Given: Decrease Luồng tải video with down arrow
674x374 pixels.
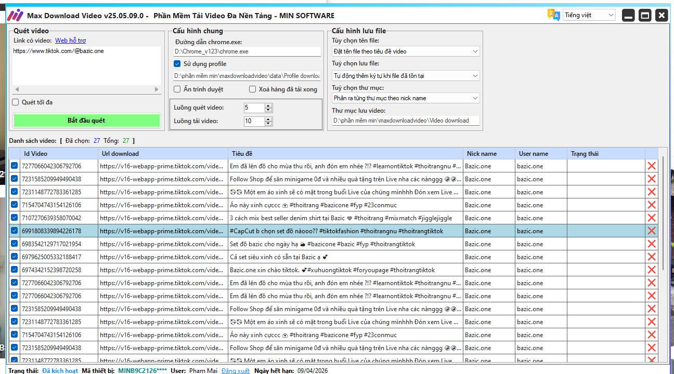Looking at the screenshot, I should [x=268, y=124].
